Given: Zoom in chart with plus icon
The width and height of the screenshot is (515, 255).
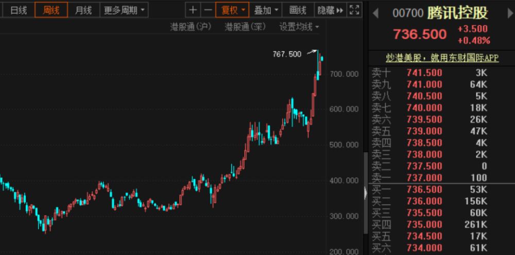Looking at the screenshot, I should click(193, 10).
